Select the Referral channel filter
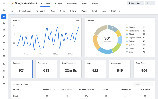The height and width of the screenshot is (99, 158). click(73, 11)
